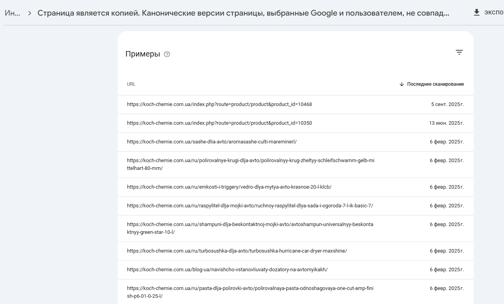Screen dimensions: 504x304
Task: Go back via Ин... breadcrumb
Action: [12, 13]
